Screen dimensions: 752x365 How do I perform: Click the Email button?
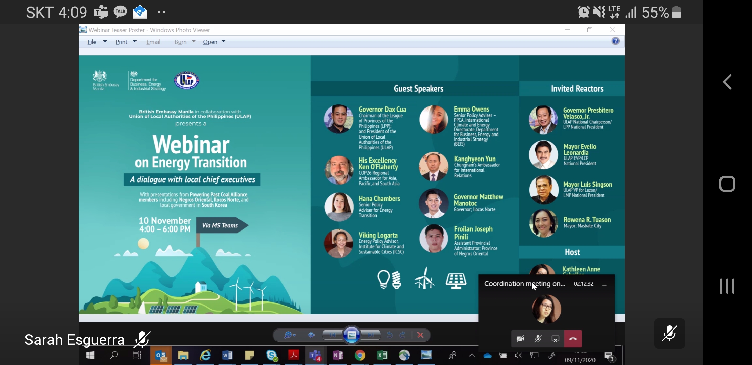tap(153, 42)
